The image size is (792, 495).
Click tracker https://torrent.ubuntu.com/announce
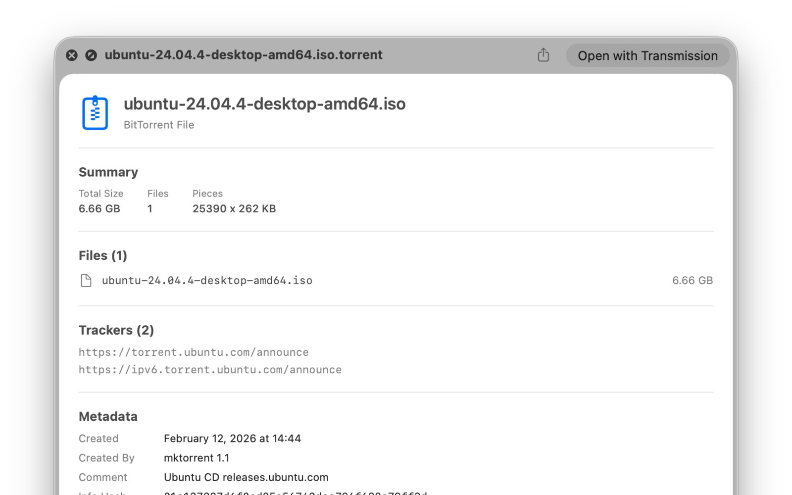pyautogui.click(x=194, y=352)
